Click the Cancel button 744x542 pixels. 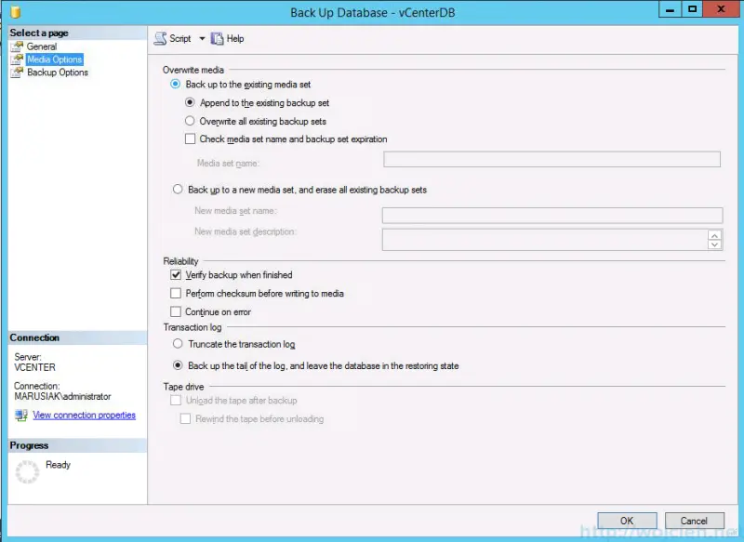point(695,521)
